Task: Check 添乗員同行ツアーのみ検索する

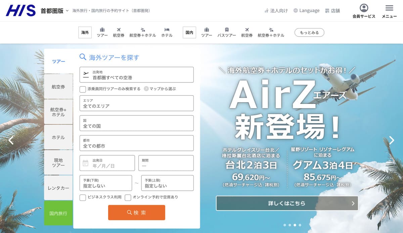Action: (x=83, y=89)
